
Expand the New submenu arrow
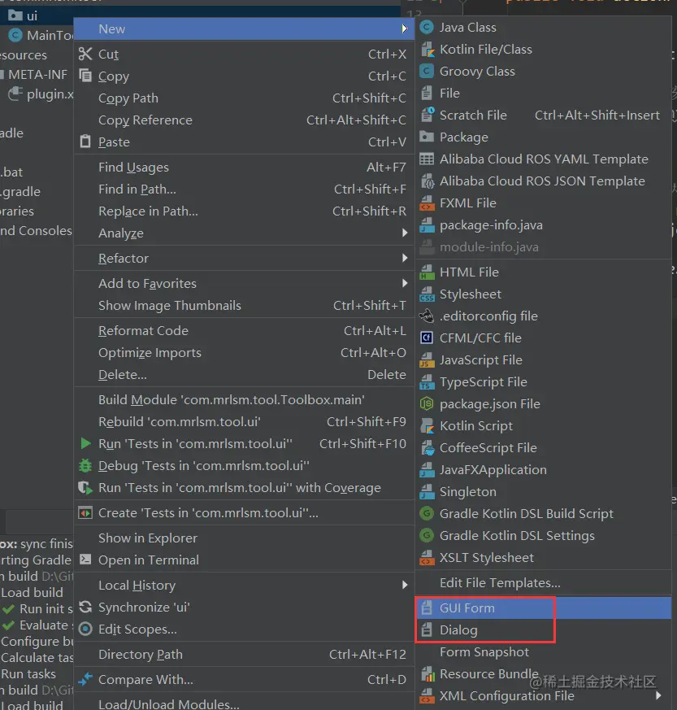point(404,29)
